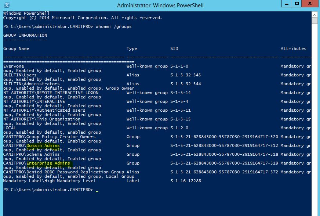The image size is (320, 216).
Task: Click the copyright notice line
Action: 83,18
